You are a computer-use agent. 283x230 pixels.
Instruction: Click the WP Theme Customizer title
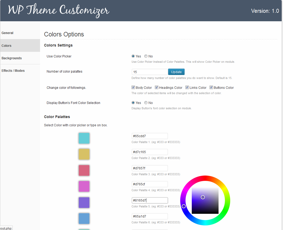(x=58, y=10)
